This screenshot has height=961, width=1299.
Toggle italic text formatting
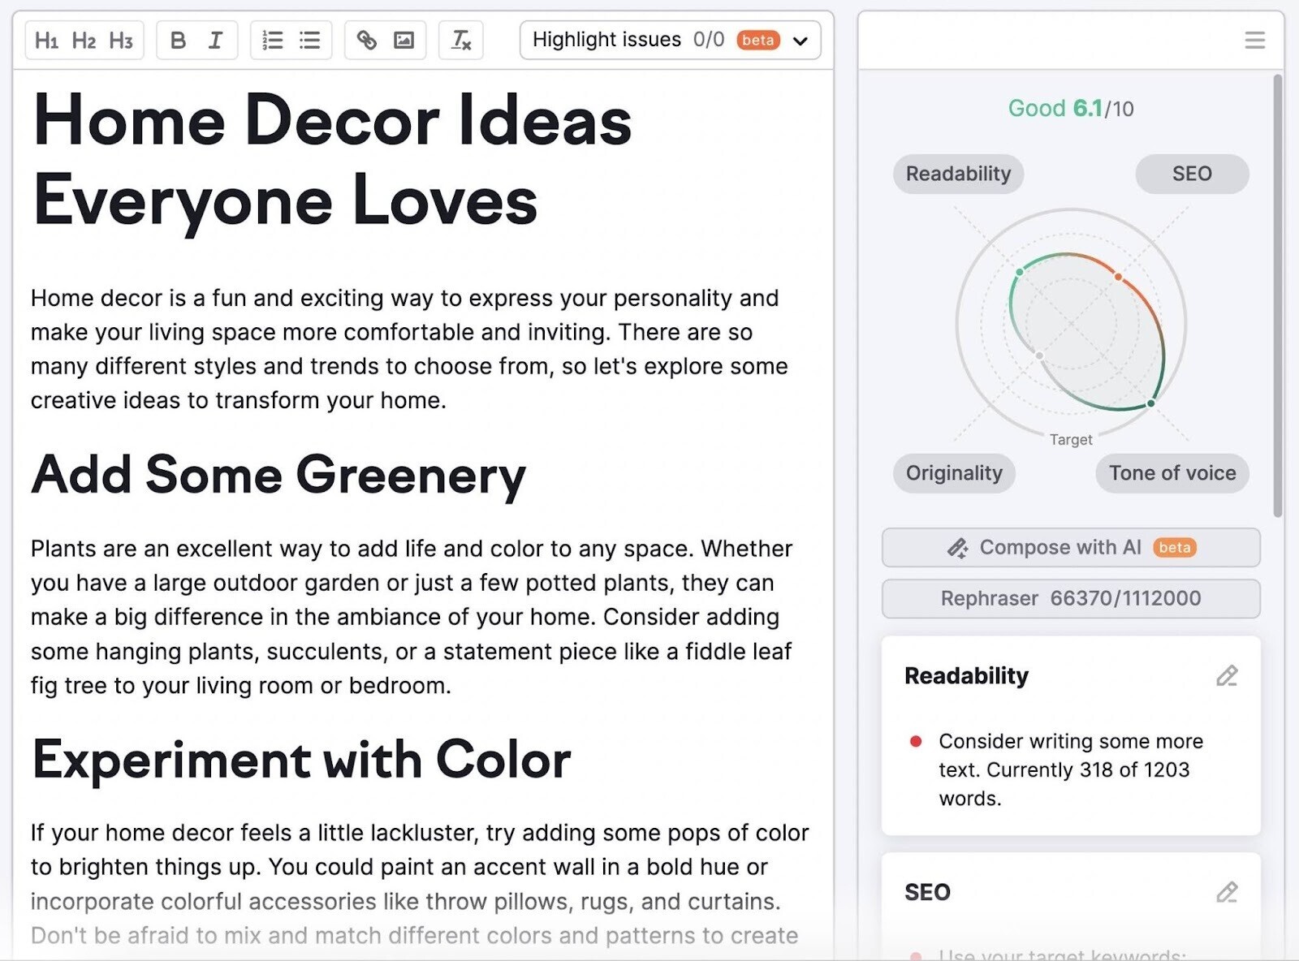215,41
